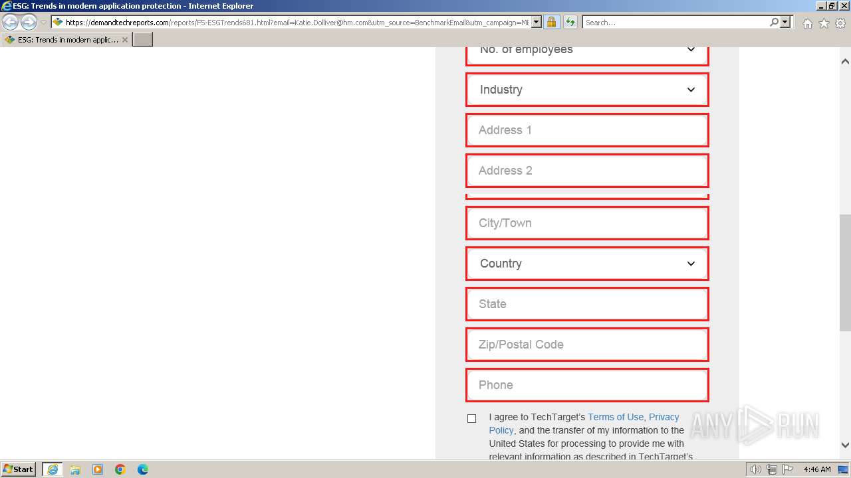Click the search magnifier icon

[774, 22]
